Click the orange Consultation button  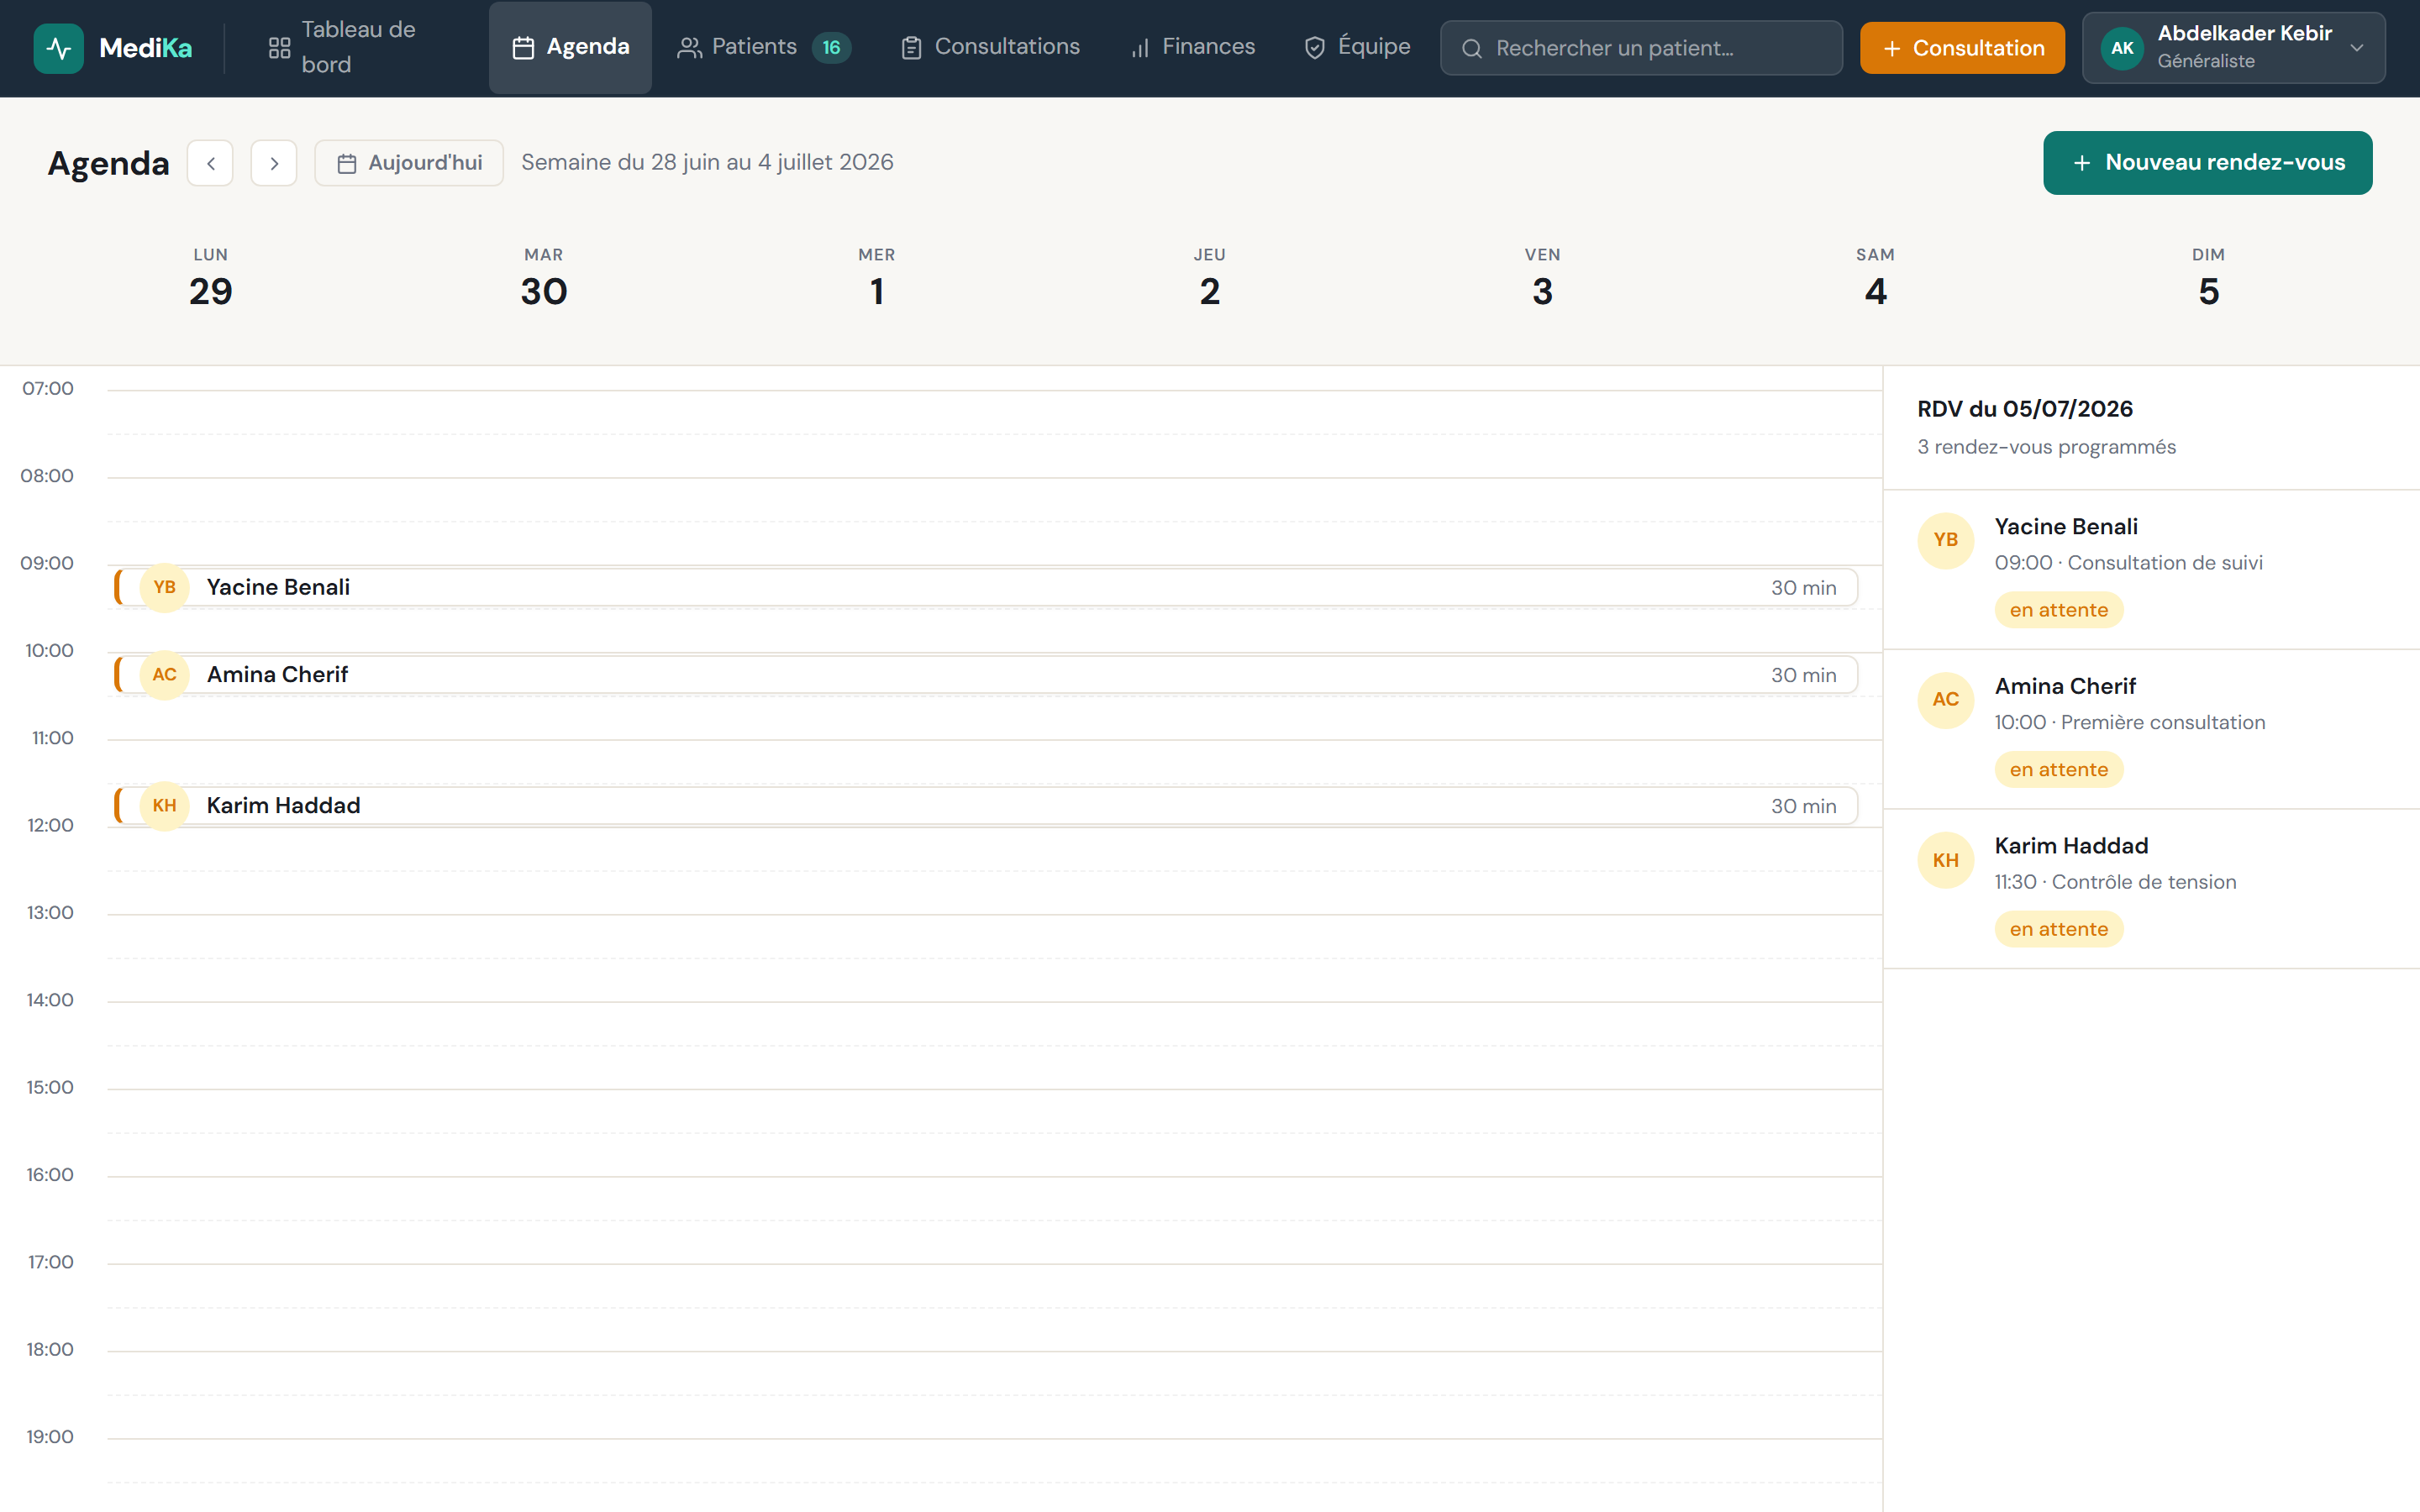(x=1962, y=48)
